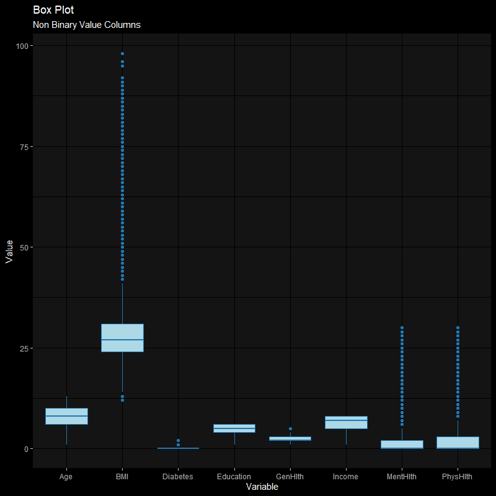The image size is (496, 496).
Task: Click the flat Diabetes box line
Action: (x=178, y=448)
